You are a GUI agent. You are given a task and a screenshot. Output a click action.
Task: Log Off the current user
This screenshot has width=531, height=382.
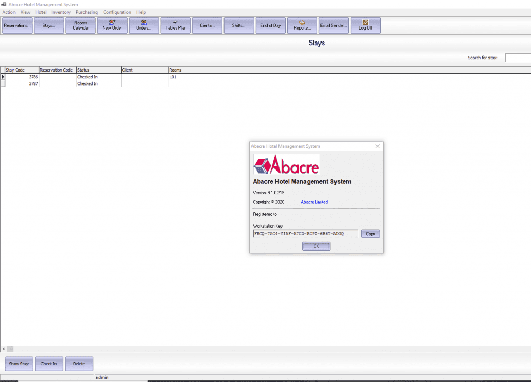tap(365, 25)
